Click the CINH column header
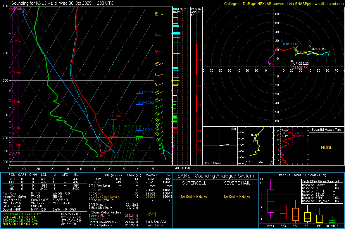The height and width of the screenshot is (229, 345). coord(33,175)
